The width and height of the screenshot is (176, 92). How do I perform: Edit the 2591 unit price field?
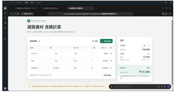coord(72,68)
